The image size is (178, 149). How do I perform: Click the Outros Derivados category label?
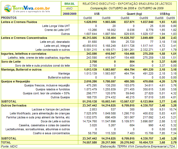(x=14, y=105)
